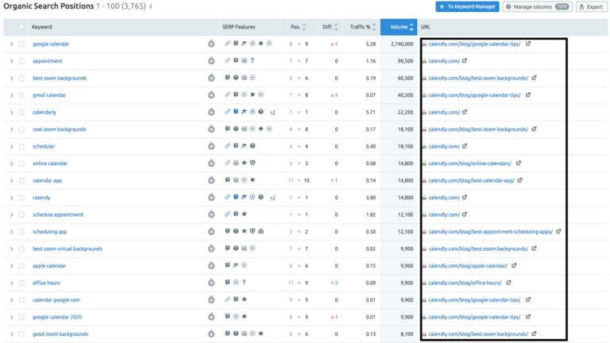Expand the best zoom virtual backgrounds row
Screen dimensions: 610x343
(11, 249)
